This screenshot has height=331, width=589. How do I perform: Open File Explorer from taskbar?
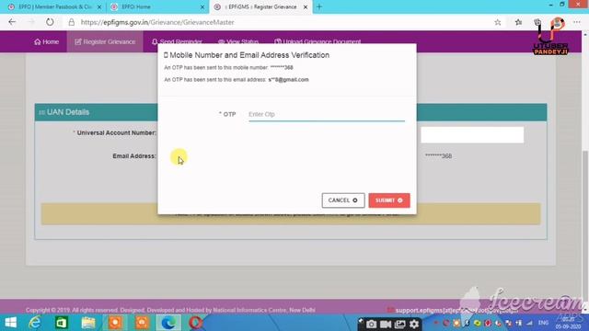pyautogui.click(x=88, y=323)
